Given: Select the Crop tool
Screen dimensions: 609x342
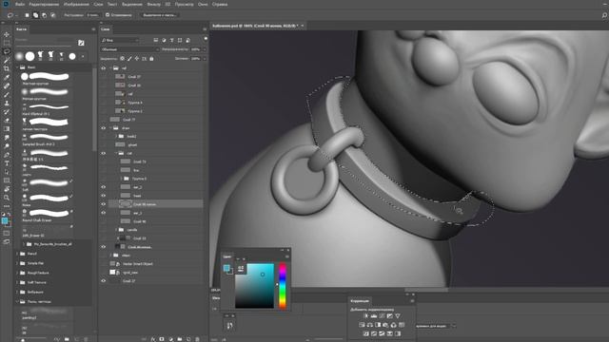Looking at the screenshot, I should click(7, 68).
